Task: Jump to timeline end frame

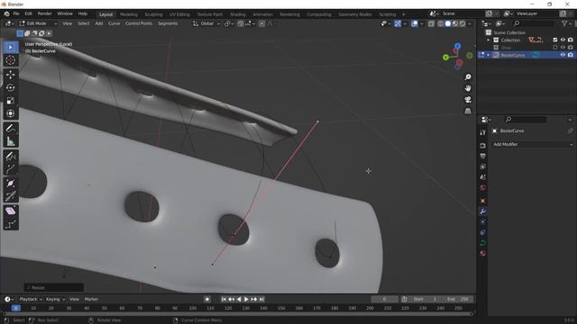Action: point(261,300)
